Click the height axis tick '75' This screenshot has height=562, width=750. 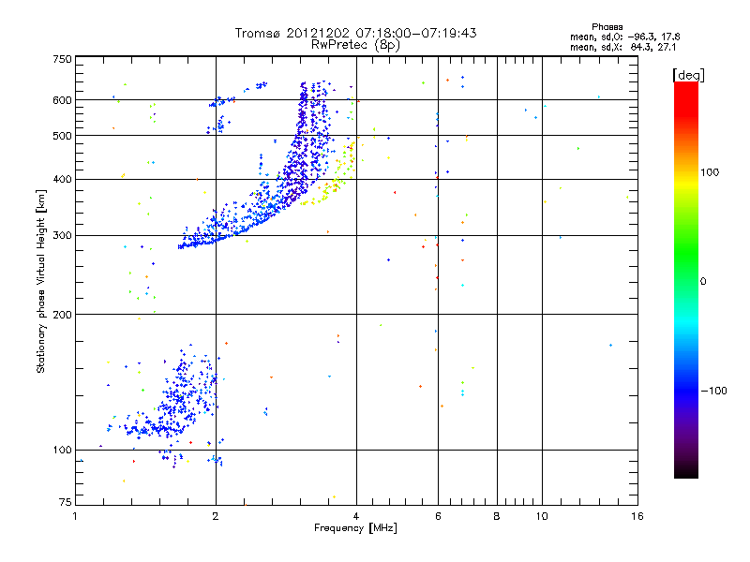(x=66, y=502)
